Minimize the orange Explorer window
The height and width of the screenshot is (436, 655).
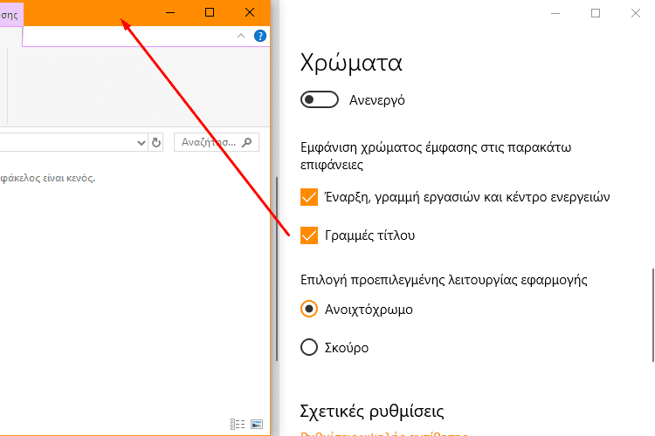[170, 12]
